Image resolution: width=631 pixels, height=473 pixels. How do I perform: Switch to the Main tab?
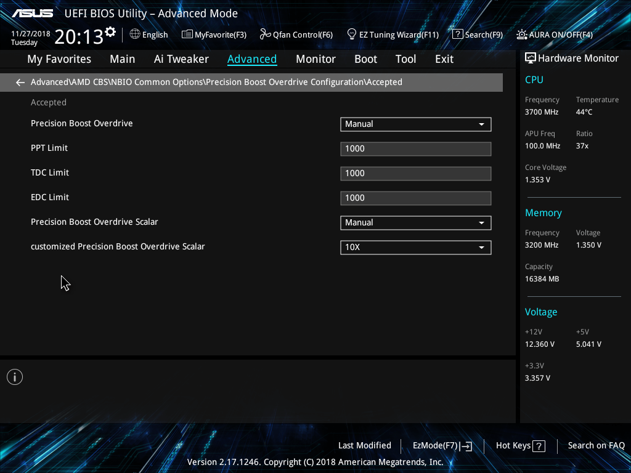point(123,59)
